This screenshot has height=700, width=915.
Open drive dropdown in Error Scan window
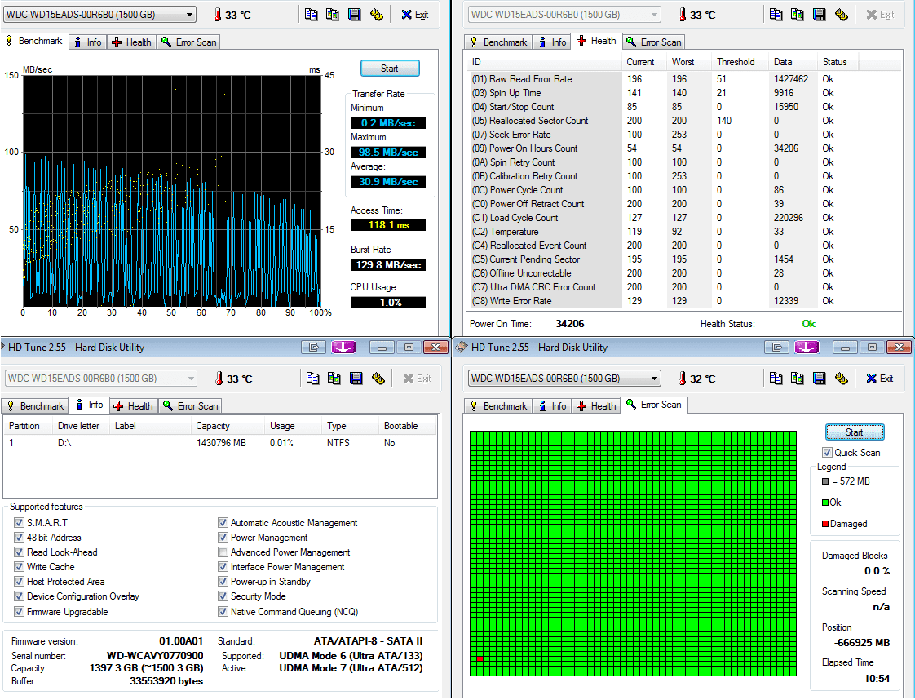[654, 379]
